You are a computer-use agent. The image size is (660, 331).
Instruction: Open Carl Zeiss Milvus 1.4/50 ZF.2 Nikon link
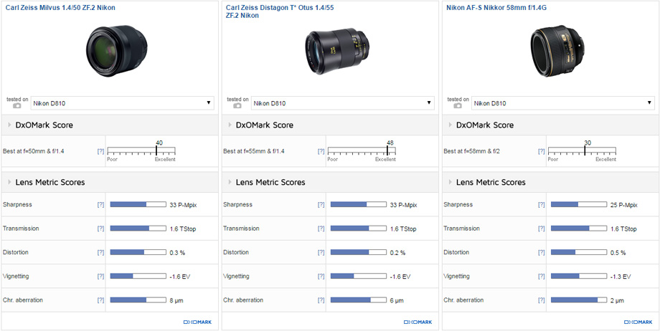pyautogui.click(x=60, y=7)
